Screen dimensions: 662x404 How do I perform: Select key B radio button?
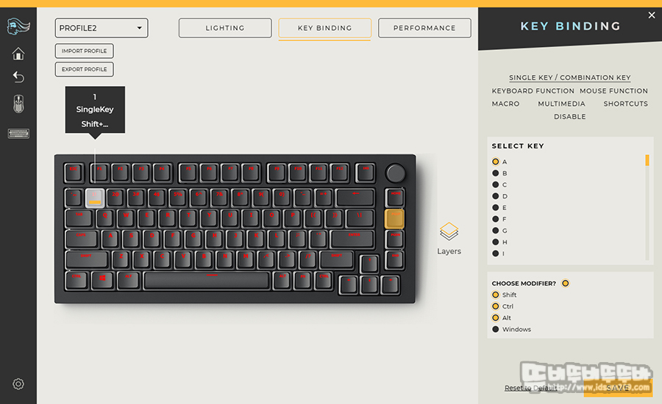tap(496, 173)
